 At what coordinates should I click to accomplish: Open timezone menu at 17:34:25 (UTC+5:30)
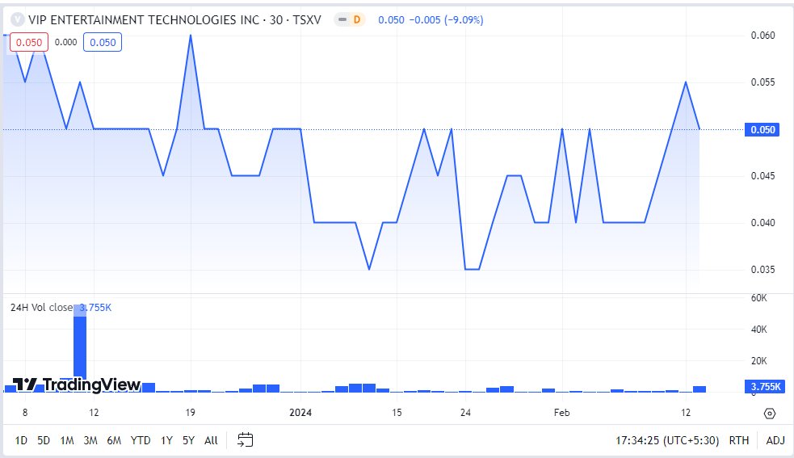(667, 440)
